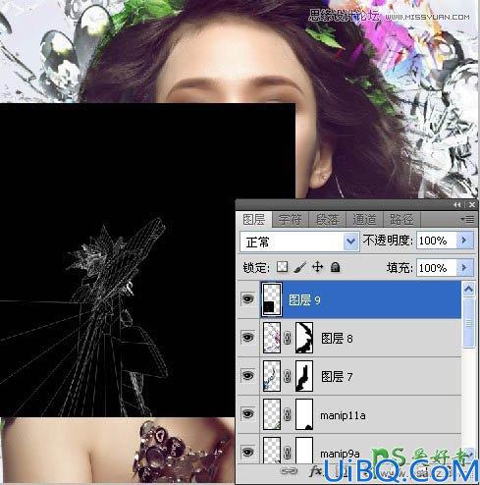The image size is (480, 485).
Task: Select the 图层 8 layer mask thumbnail
Action: coord(304,338)
